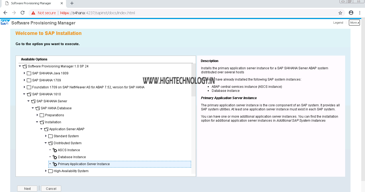Viewport: 365px width, 192px height.
Task: Open a new browser tab with plus
Action: 72,3
